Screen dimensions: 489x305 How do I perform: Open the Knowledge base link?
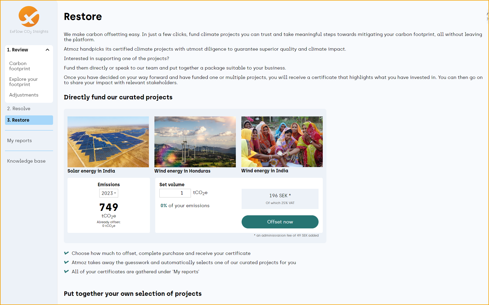point(26,161)
